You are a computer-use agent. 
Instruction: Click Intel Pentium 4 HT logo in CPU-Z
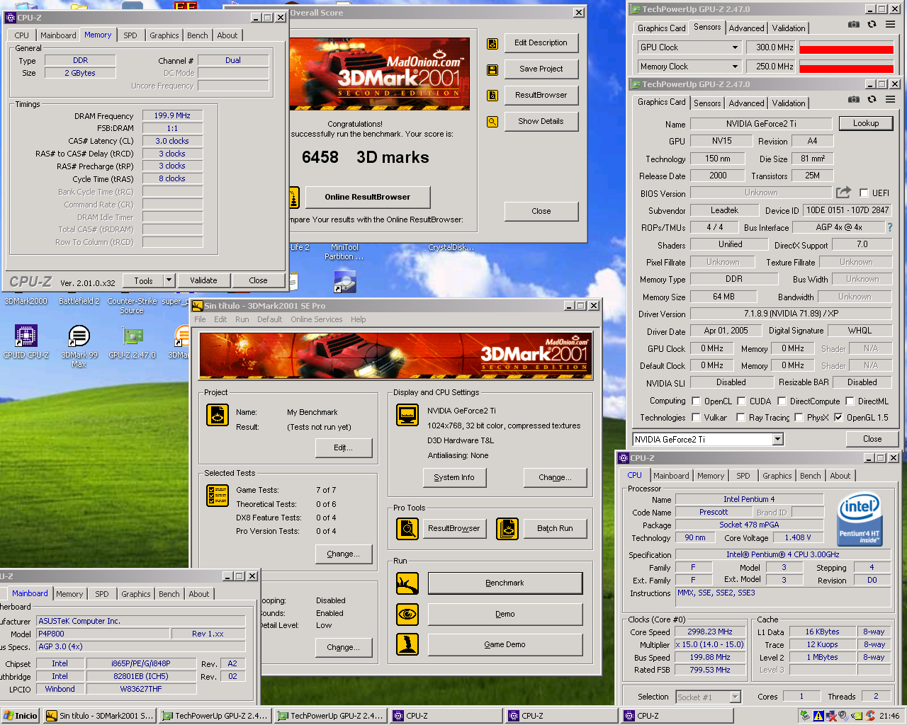(859, 520)
